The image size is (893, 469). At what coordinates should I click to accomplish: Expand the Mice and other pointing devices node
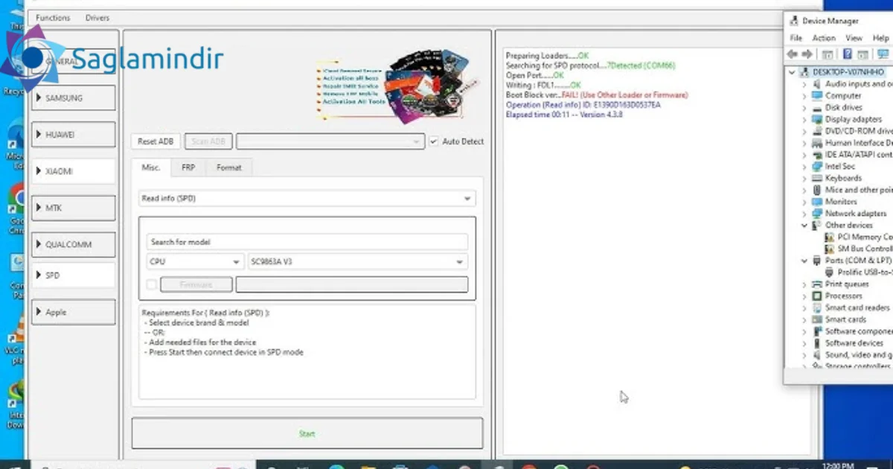(804, 191)
